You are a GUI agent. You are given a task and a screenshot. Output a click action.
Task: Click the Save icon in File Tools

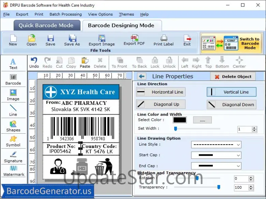[x=50, y=40]
